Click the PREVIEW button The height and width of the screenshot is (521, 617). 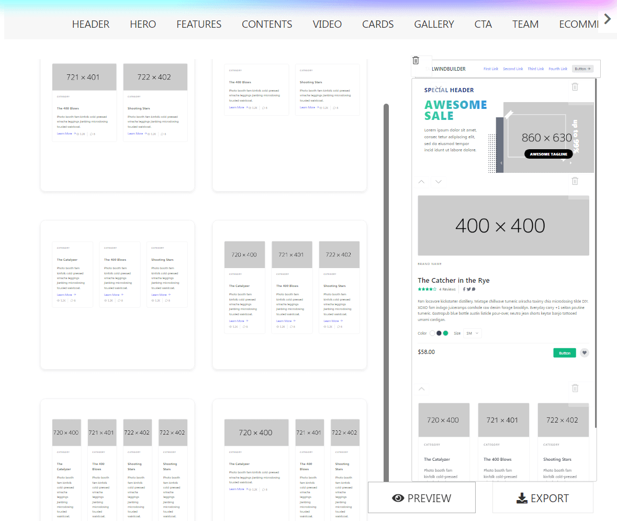(x=421, y=498)
